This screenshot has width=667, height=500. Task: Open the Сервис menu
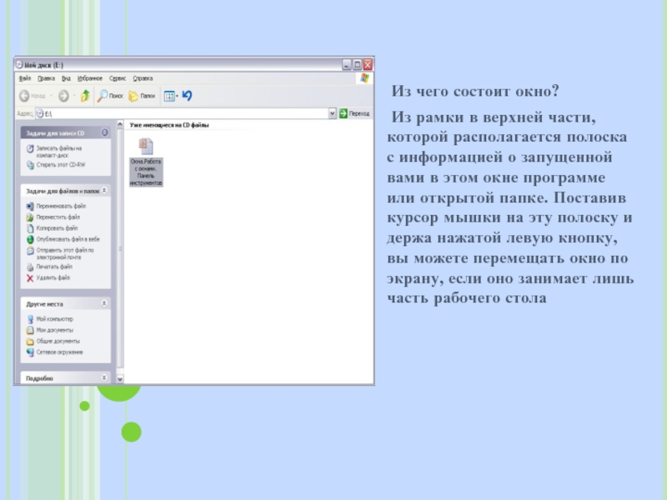tap(118, 77)
